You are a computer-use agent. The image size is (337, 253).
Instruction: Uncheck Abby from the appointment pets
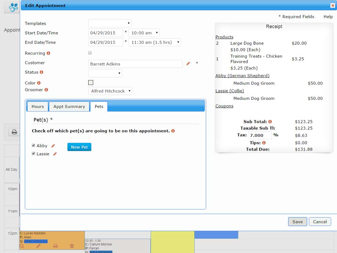point(34,145)
